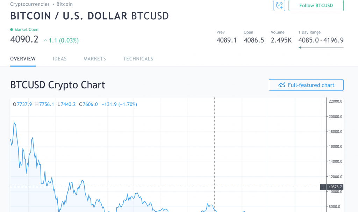Open the Bitcoin breadcrumb link
Viewport: 358px width, 212px height.
coord(65,4)
